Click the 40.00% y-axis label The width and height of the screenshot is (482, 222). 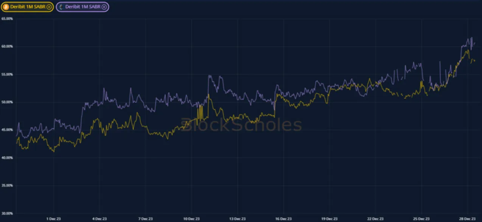[8, 158]
